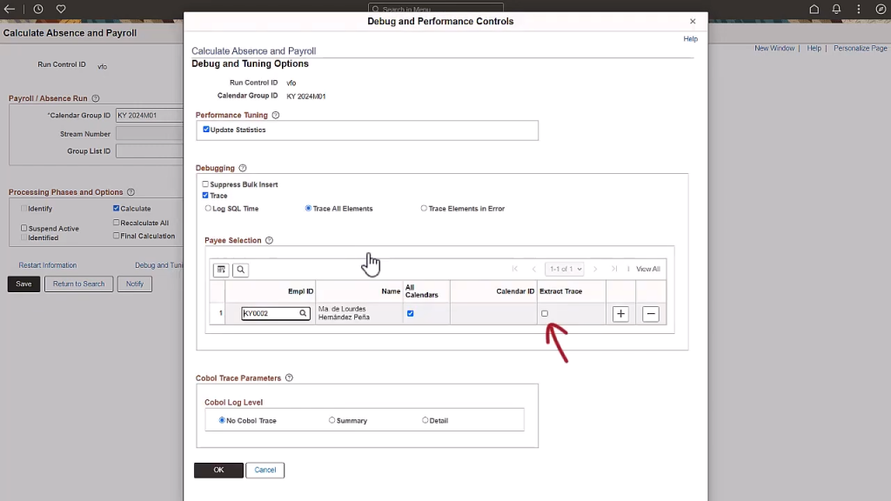Check Suppress Bulk Insert option

pos(206,184)
